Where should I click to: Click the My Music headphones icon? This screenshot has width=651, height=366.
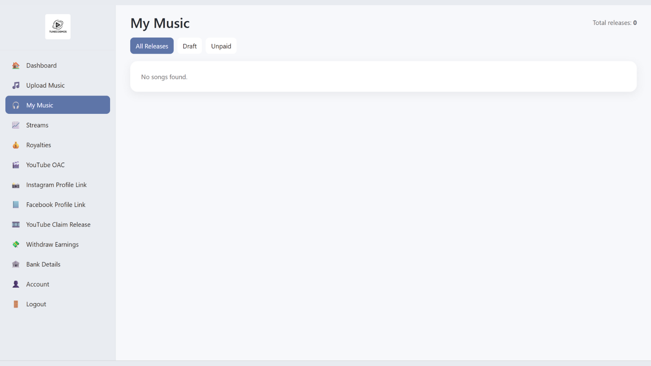(16, 105)
